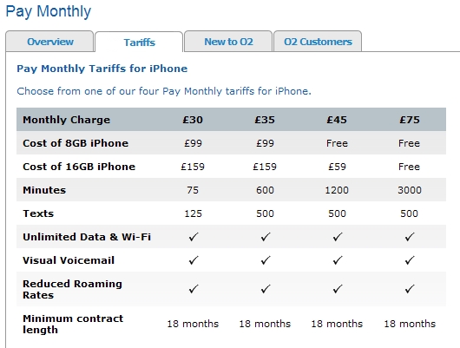This screenshot has width=460, height=348.
Task: Click the Free 16GB iPhone cell under £75
Action: pos(409,167)
